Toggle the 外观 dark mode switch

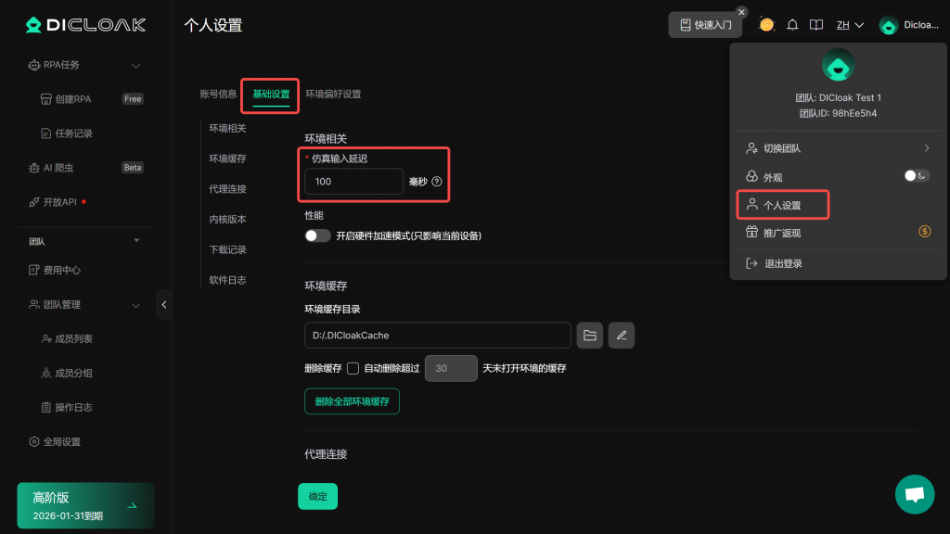pos(917,175)
